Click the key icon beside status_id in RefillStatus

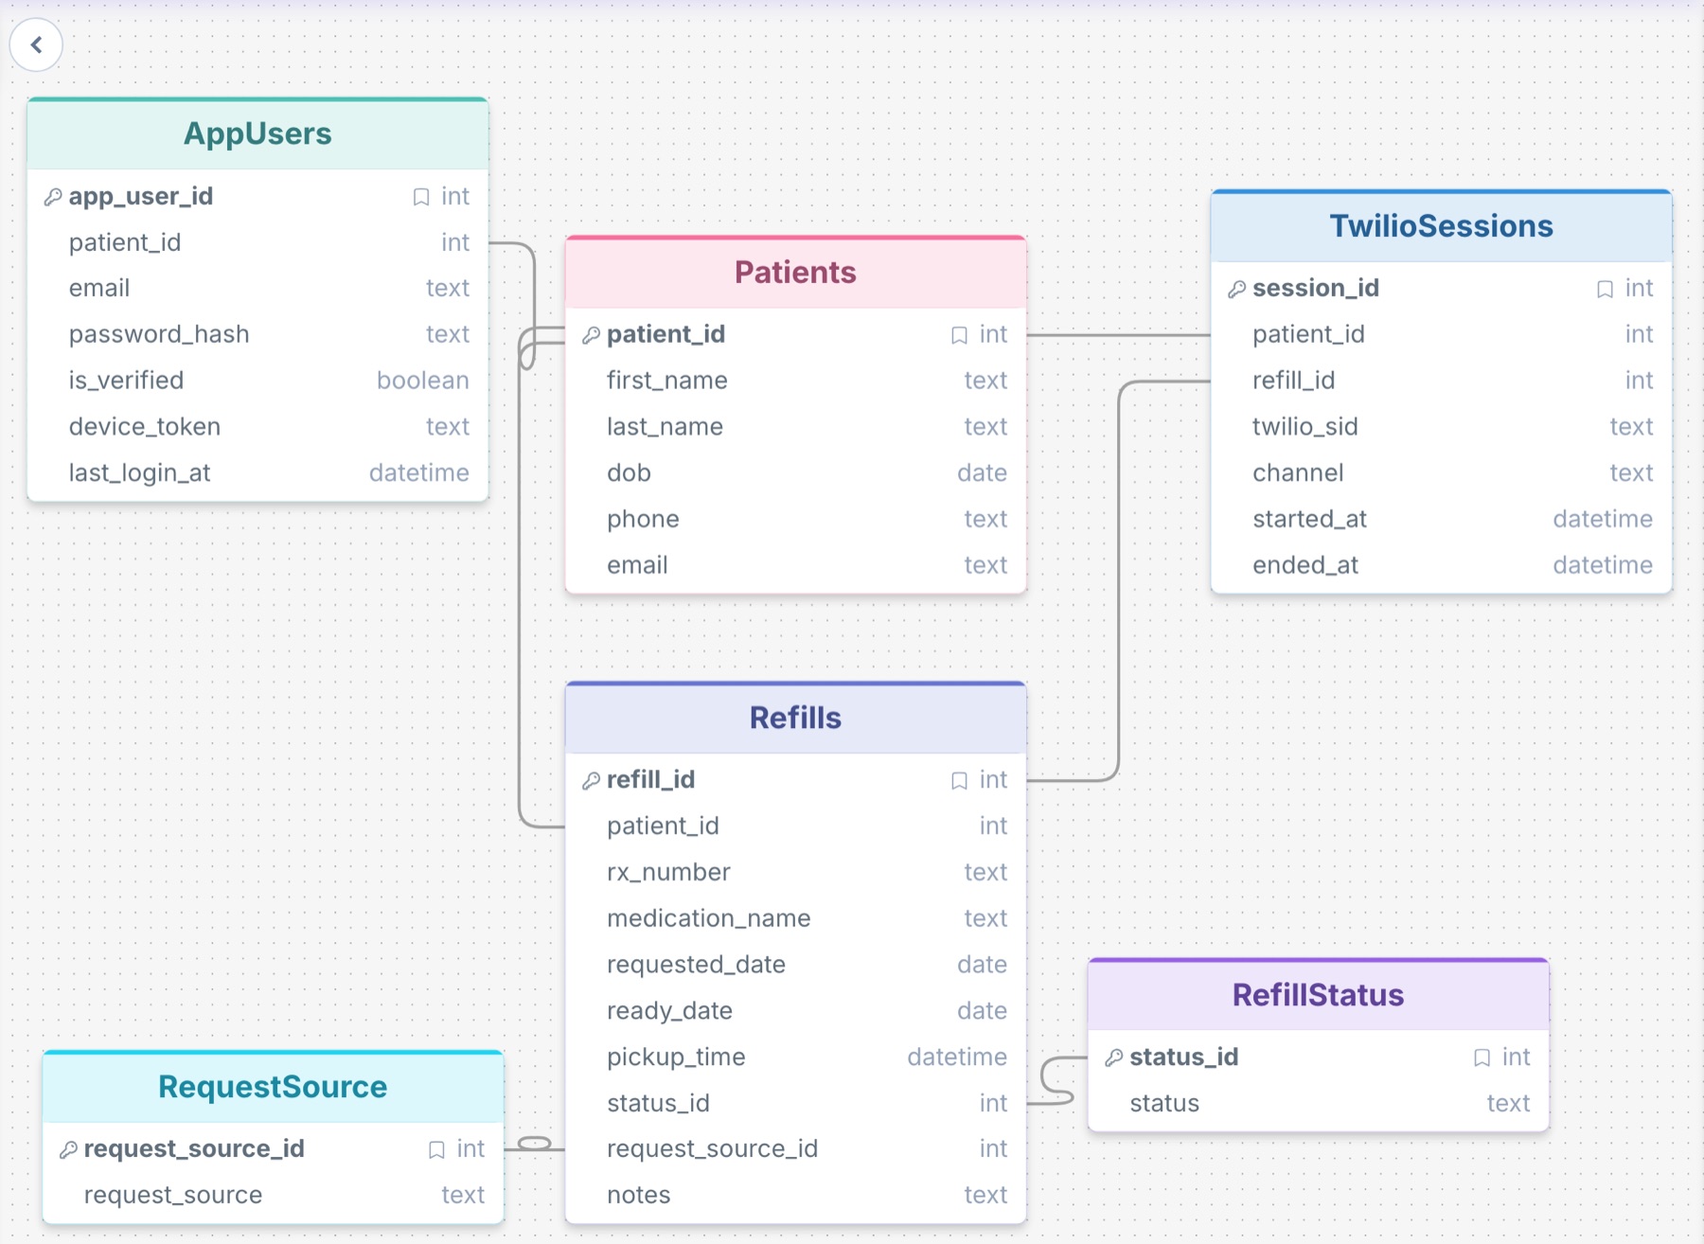click(1113, 1057)
